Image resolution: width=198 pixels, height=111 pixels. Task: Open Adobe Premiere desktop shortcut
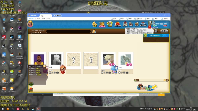[x=20, y=30]
